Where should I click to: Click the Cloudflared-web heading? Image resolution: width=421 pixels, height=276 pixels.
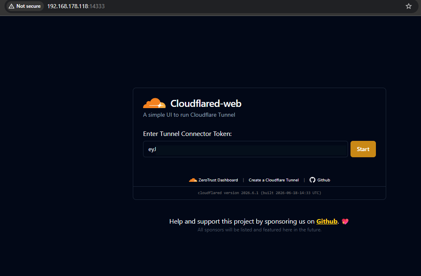tap(206, 104)
